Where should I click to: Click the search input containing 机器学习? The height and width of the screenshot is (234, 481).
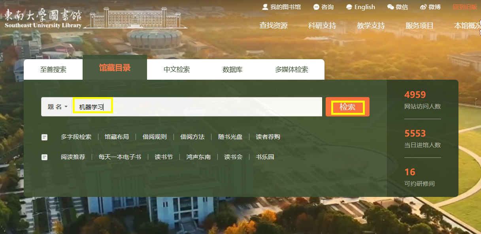tap(197, 107)
